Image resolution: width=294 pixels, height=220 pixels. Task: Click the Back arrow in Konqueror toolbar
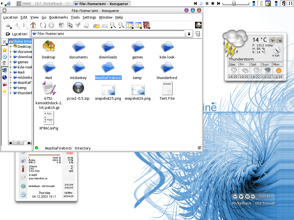pos(17,25)
